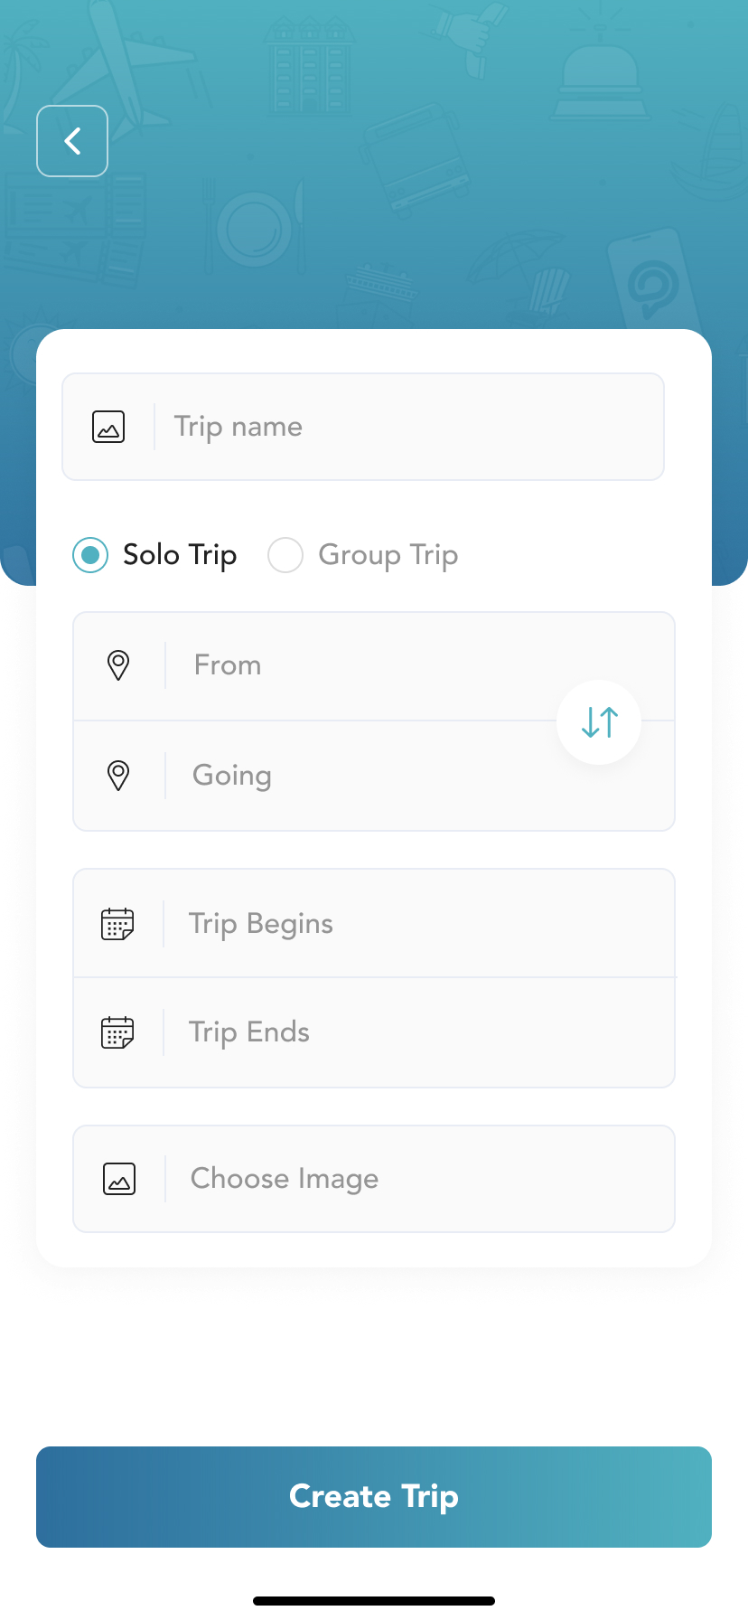Select the Group Trip radio button
The image size is (748, 1620).
pos(285,555)
